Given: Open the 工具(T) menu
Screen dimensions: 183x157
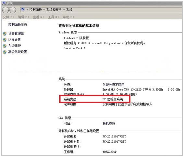Looking at the screenshot, I should [53, 17].
